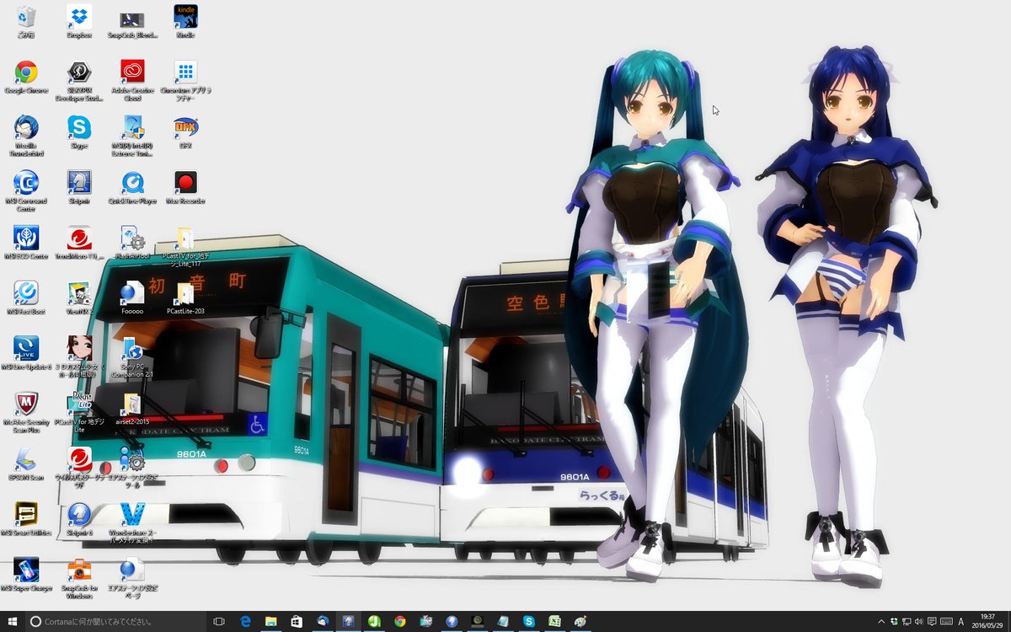Viewport: 1011px width, 632px height.
Task: Open MSI Live Update 6 shortcut
Action: pos(26,354)
